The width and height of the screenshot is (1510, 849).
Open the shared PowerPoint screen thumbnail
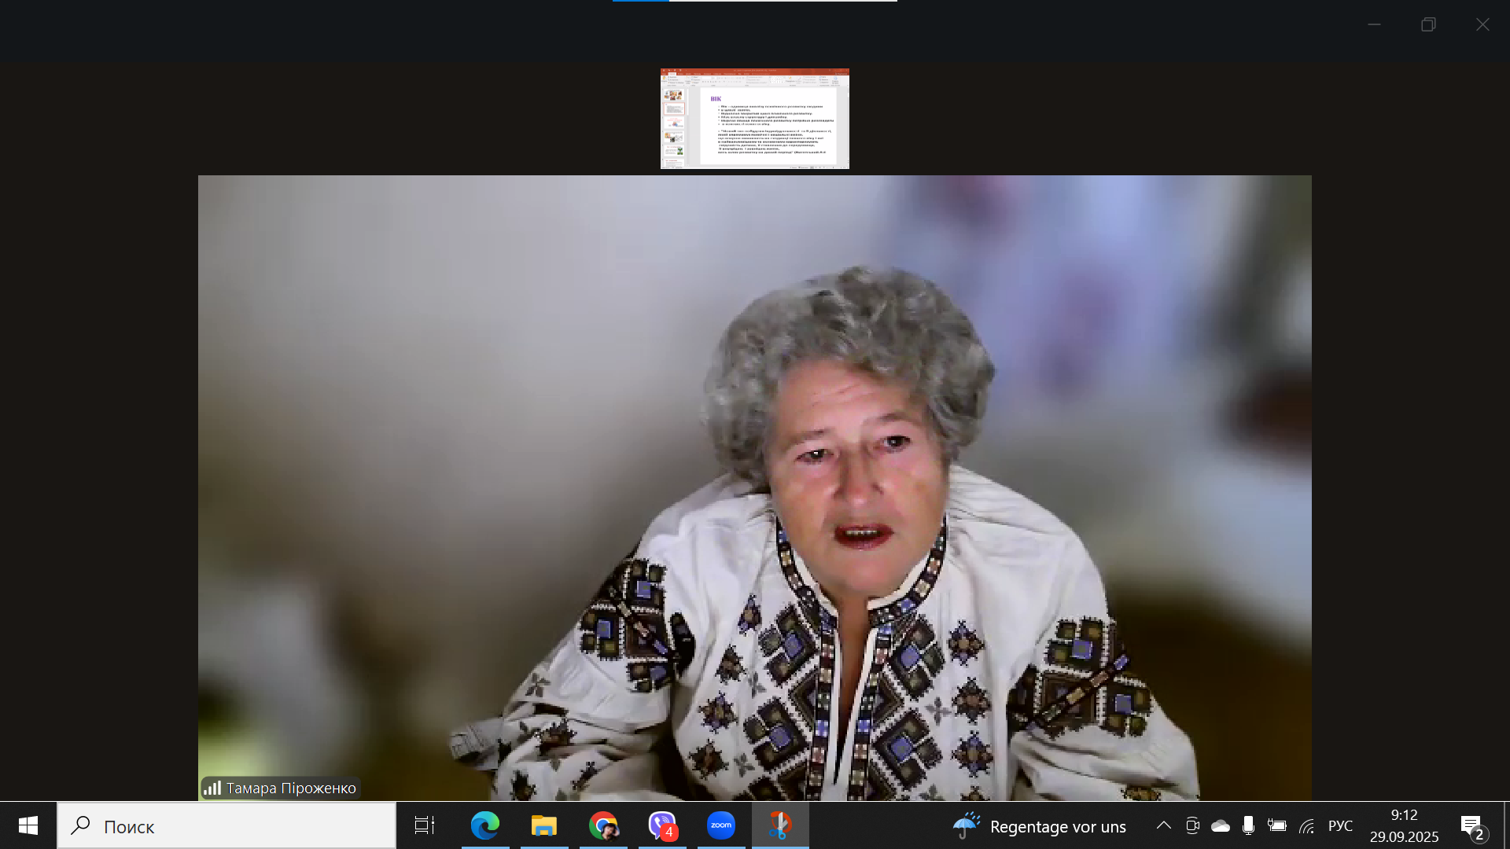(754, 119)
